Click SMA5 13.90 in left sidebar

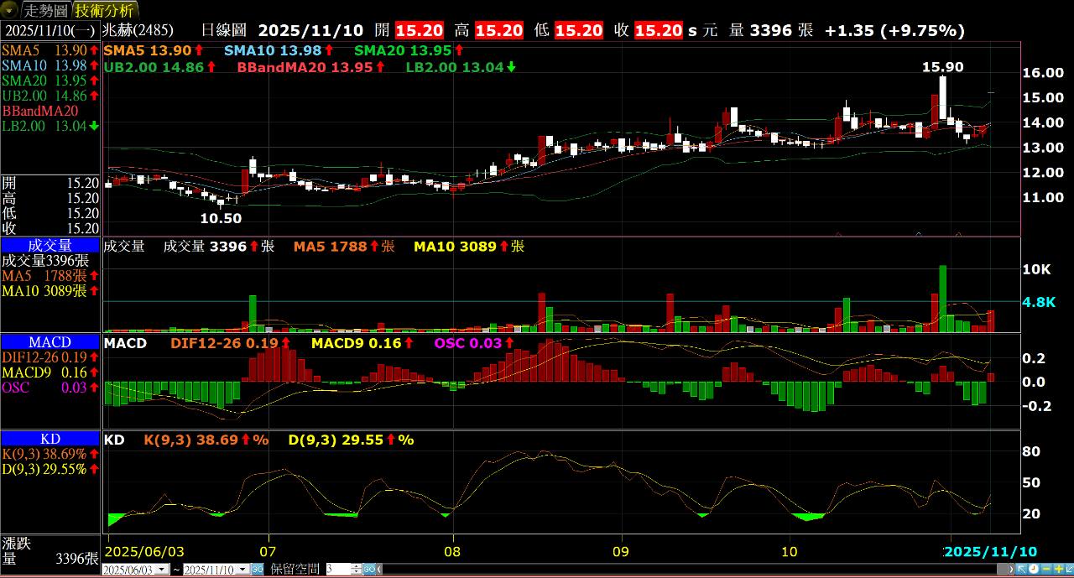pos(50,50)
